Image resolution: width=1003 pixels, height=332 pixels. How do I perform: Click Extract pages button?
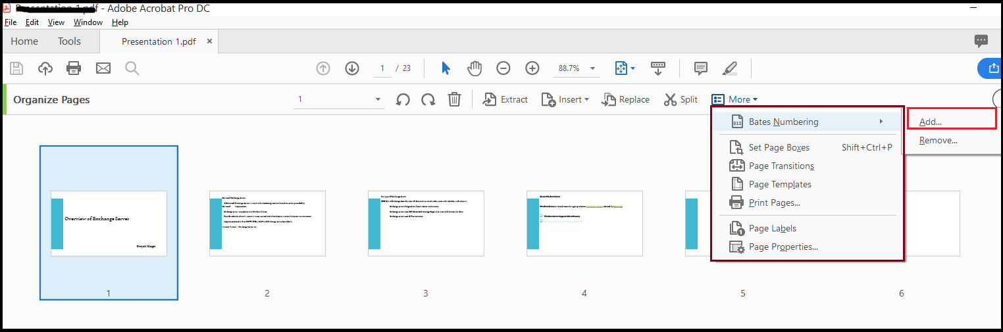pyautogui.click(x=505, y=99)
